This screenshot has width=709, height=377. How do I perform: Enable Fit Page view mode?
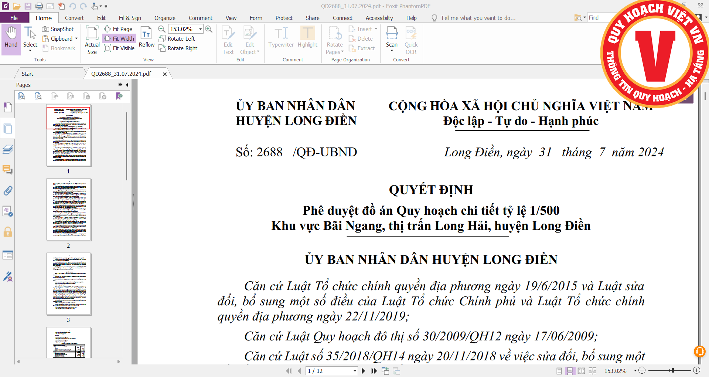(119, 28)
